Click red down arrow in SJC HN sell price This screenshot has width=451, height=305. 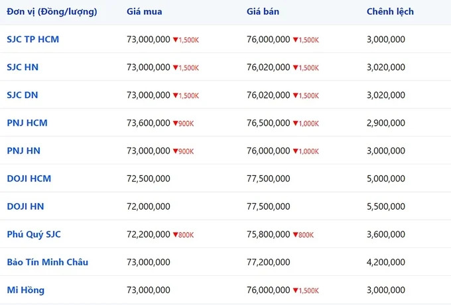click(x=295, y=67)
